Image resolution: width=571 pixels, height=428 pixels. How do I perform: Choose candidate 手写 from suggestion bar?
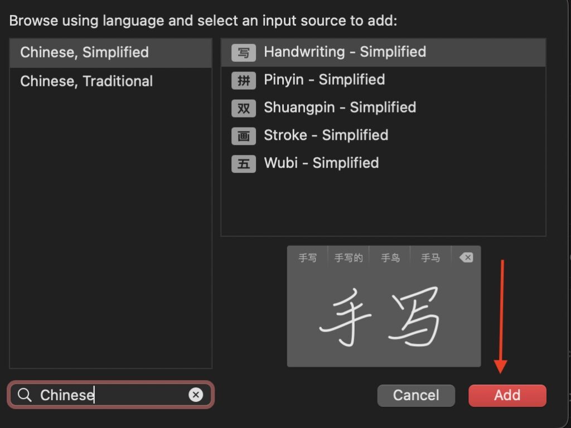tap(307, 257)
